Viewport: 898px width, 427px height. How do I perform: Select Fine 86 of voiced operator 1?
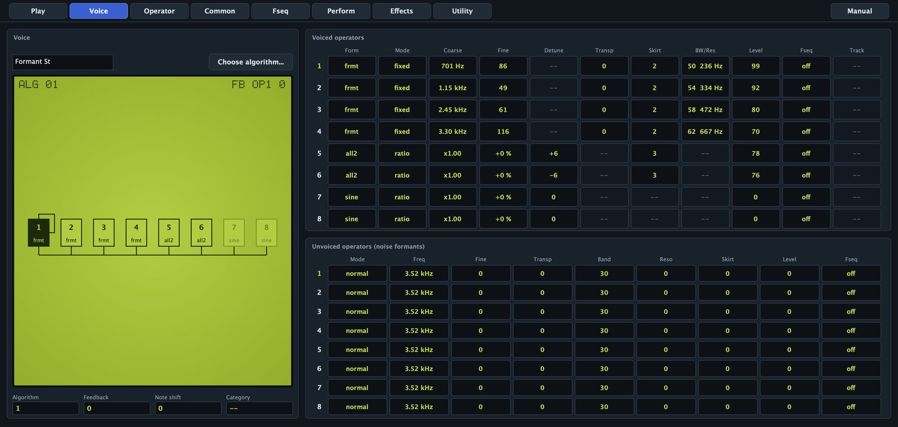coord(503,66)
